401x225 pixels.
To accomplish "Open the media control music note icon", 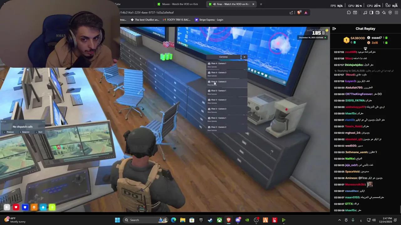I will coord(365,12).
